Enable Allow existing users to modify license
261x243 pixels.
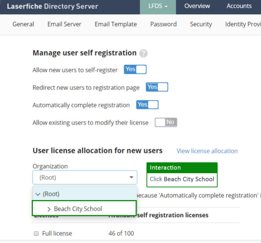coord(166,122)
